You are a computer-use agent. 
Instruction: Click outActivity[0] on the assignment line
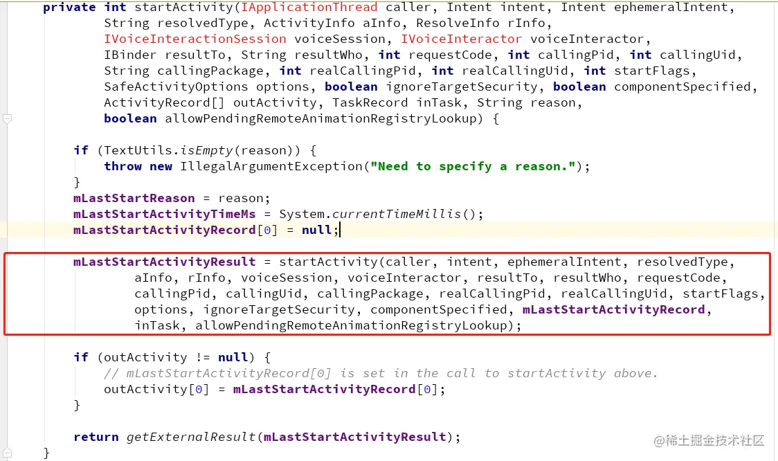[157, 389]
